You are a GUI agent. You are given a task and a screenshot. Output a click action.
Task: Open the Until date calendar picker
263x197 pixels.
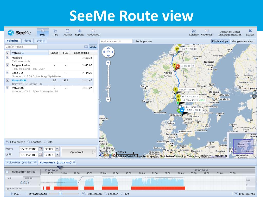pyautogui.click(x=40, y=155)
